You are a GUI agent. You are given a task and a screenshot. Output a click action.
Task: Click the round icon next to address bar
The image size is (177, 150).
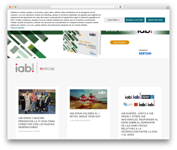tap(120, 7)
